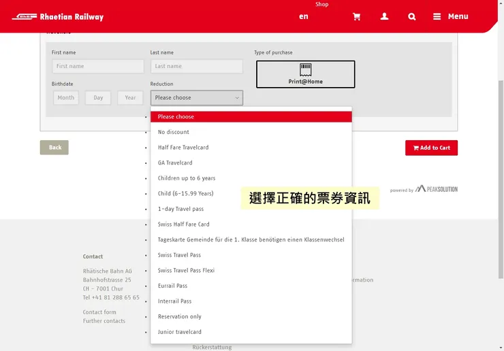Viewport: 504px width, 351px height.
Task: Pick Swiss Half Fare Card option
Action: tap(251, 224)
